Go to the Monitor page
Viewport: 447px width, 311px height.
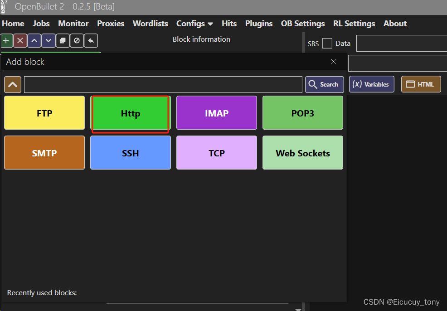(x=73, y=24)
